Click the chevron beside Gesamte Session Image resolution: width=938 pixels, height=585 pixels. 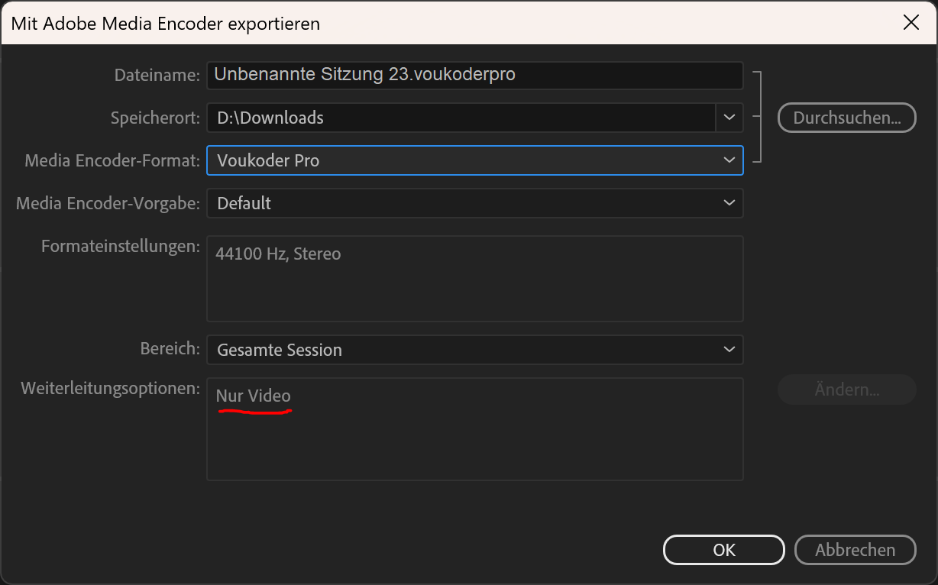(x=729, y=350)
